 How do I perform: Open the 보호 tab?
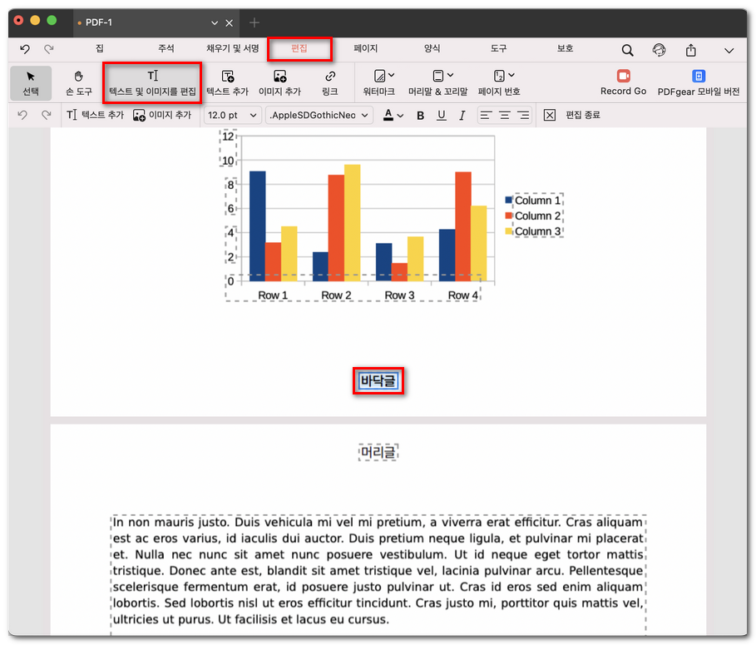[565, 48]
